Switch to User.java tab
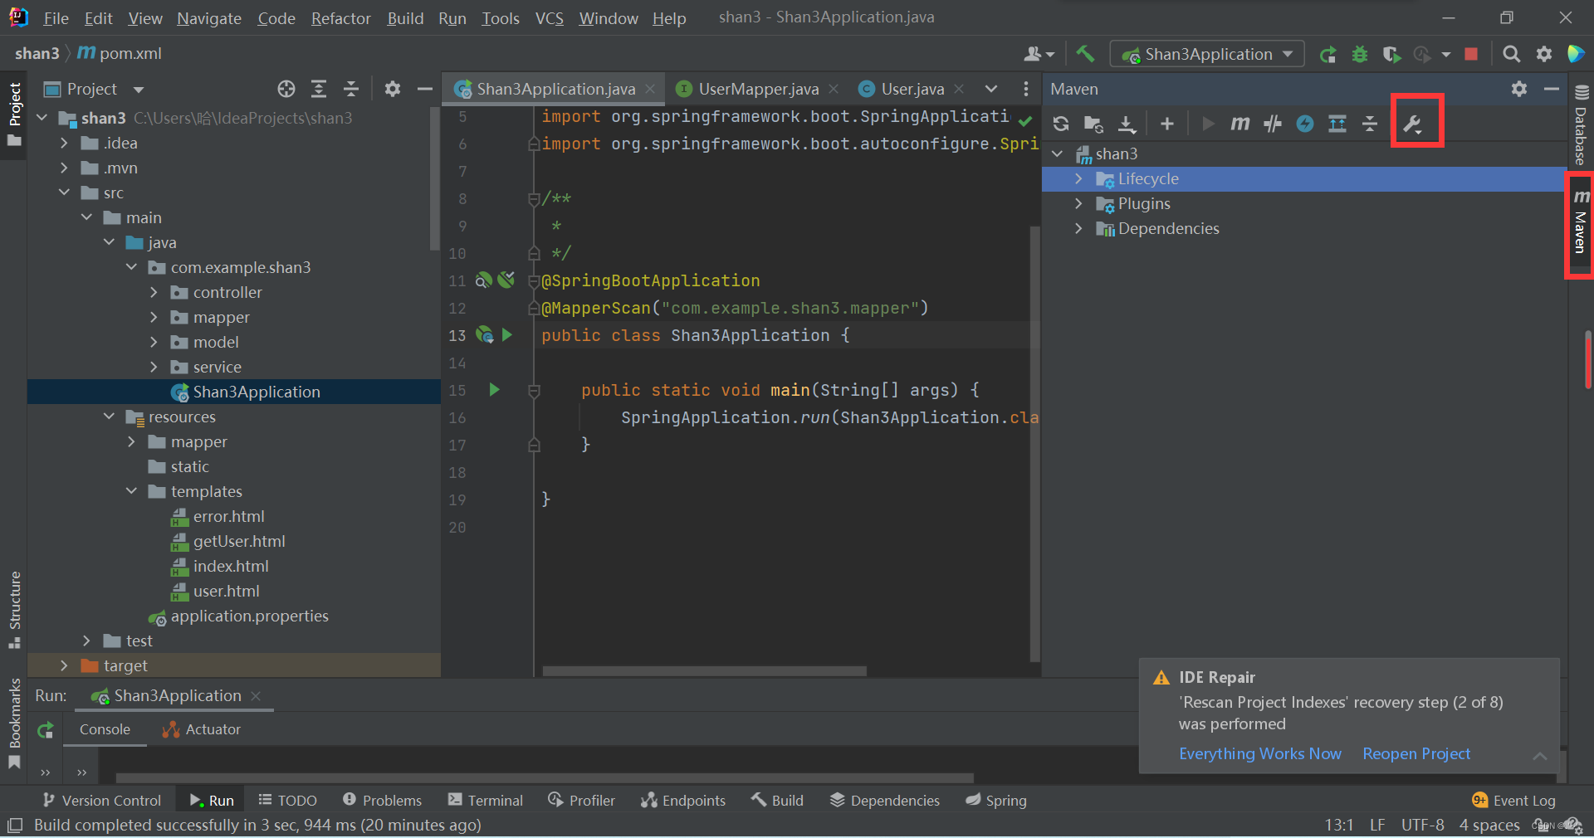The image size is (1594, 838). (x=912, y=89)
